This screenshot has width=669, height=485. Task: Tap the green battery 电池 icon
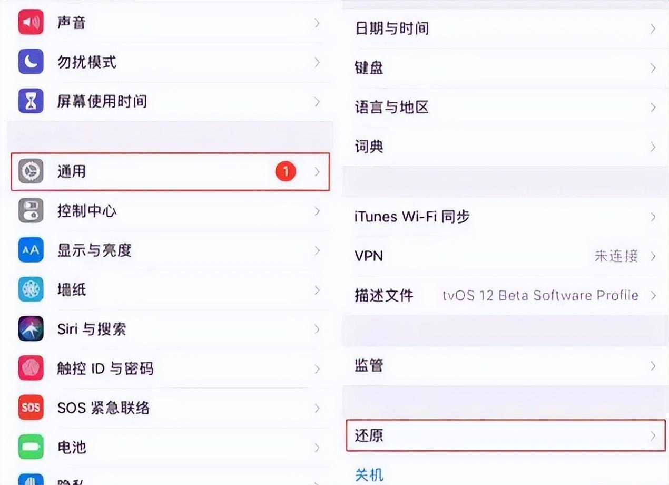[x=31, y=447]
